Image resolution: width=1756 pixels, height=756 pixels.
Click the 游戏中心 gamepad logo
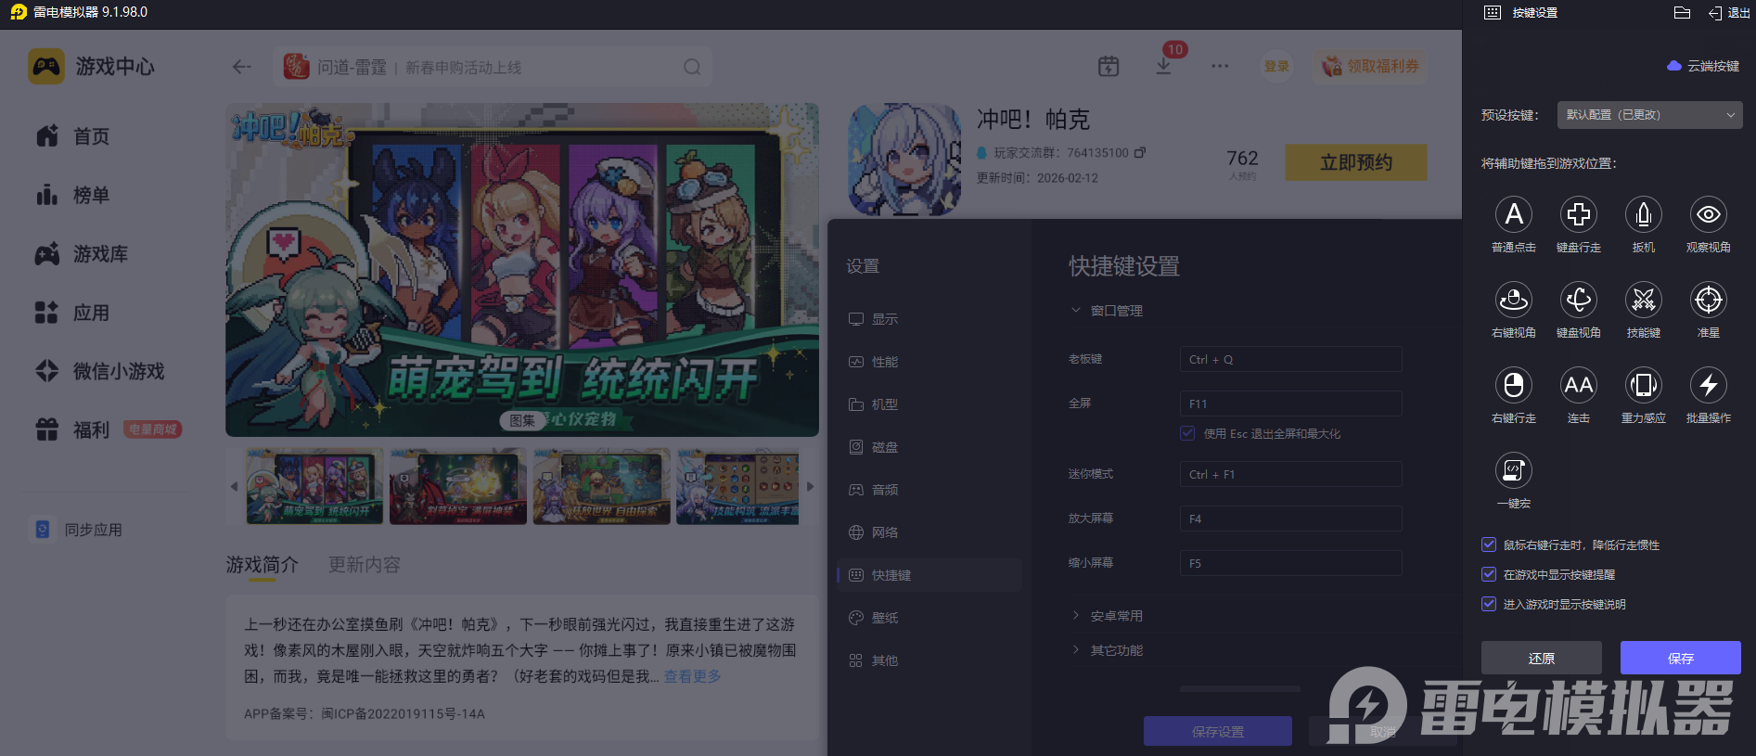[46, 67]
